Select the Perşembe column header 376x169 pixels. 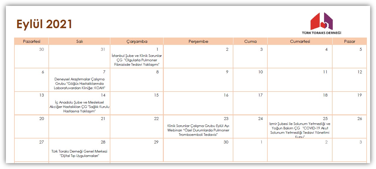tap(198, 41)
